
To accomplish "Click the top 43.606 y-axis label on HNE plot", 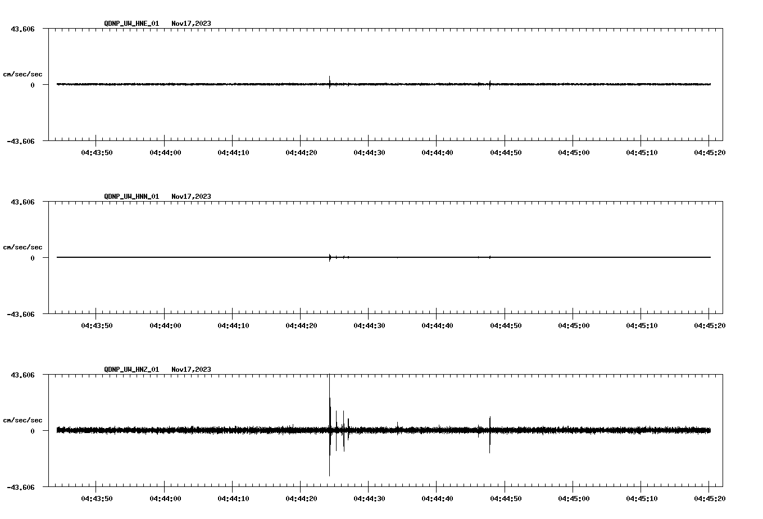I will coord(22,29).
